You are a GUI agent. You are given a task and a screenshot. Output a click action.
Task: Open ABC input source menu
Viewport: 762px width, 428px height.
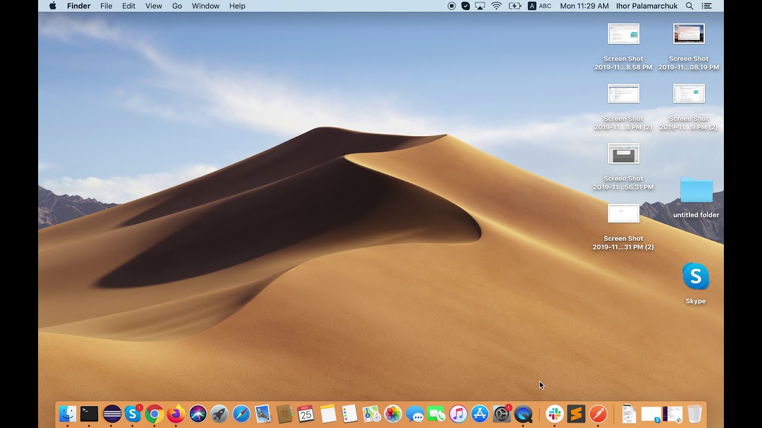click(539, 6)
